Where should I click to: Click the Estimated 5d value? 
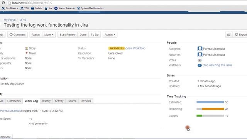227,102
